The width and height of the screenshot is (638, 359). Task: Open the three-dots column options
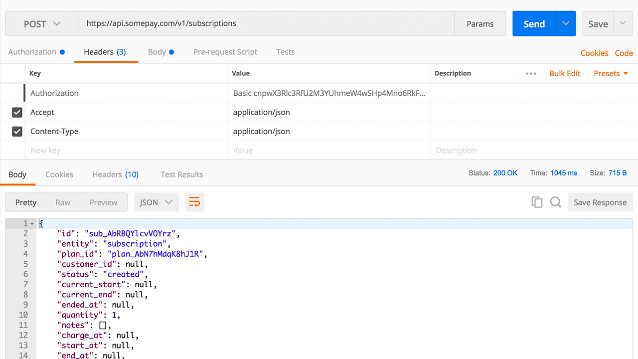531,73
